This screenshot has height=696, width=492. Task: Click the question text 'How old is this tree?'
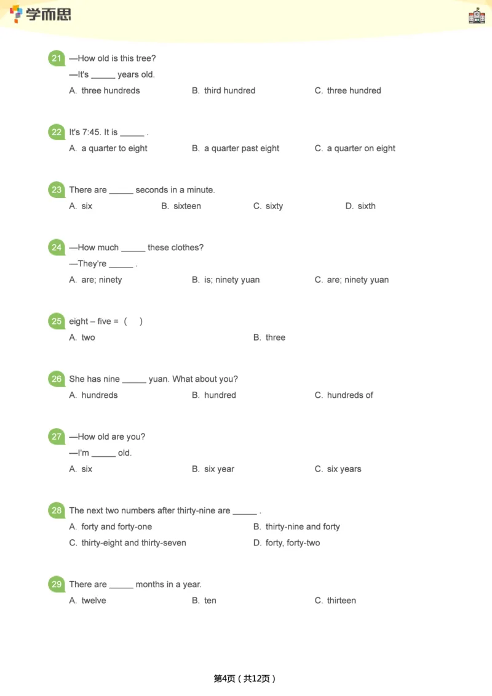pos(116,58)
